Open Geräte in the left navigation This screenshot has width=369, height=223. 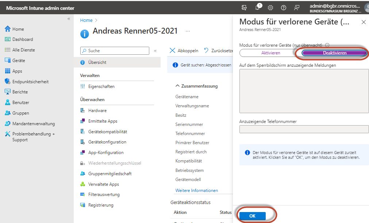pyautogui.click(x=19, y=61)
